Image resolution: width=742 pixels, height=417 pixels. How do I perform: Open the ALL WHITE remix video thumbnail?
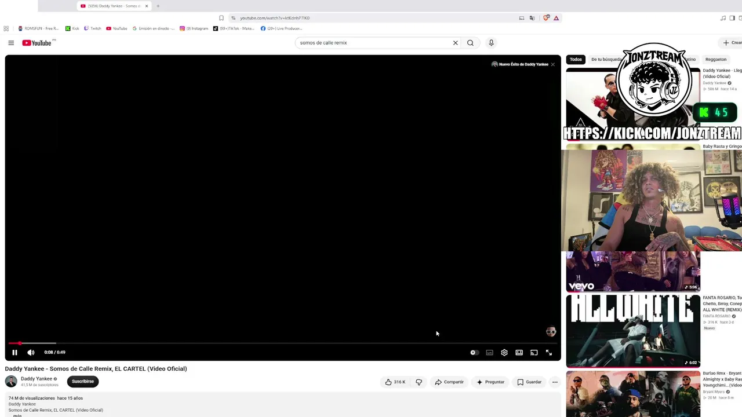click(633, 331)
